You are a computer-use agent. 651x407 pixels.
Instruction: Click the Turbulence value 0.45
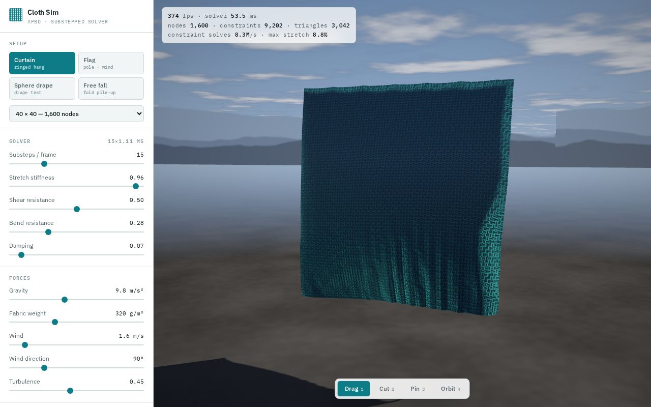(137, 382)
